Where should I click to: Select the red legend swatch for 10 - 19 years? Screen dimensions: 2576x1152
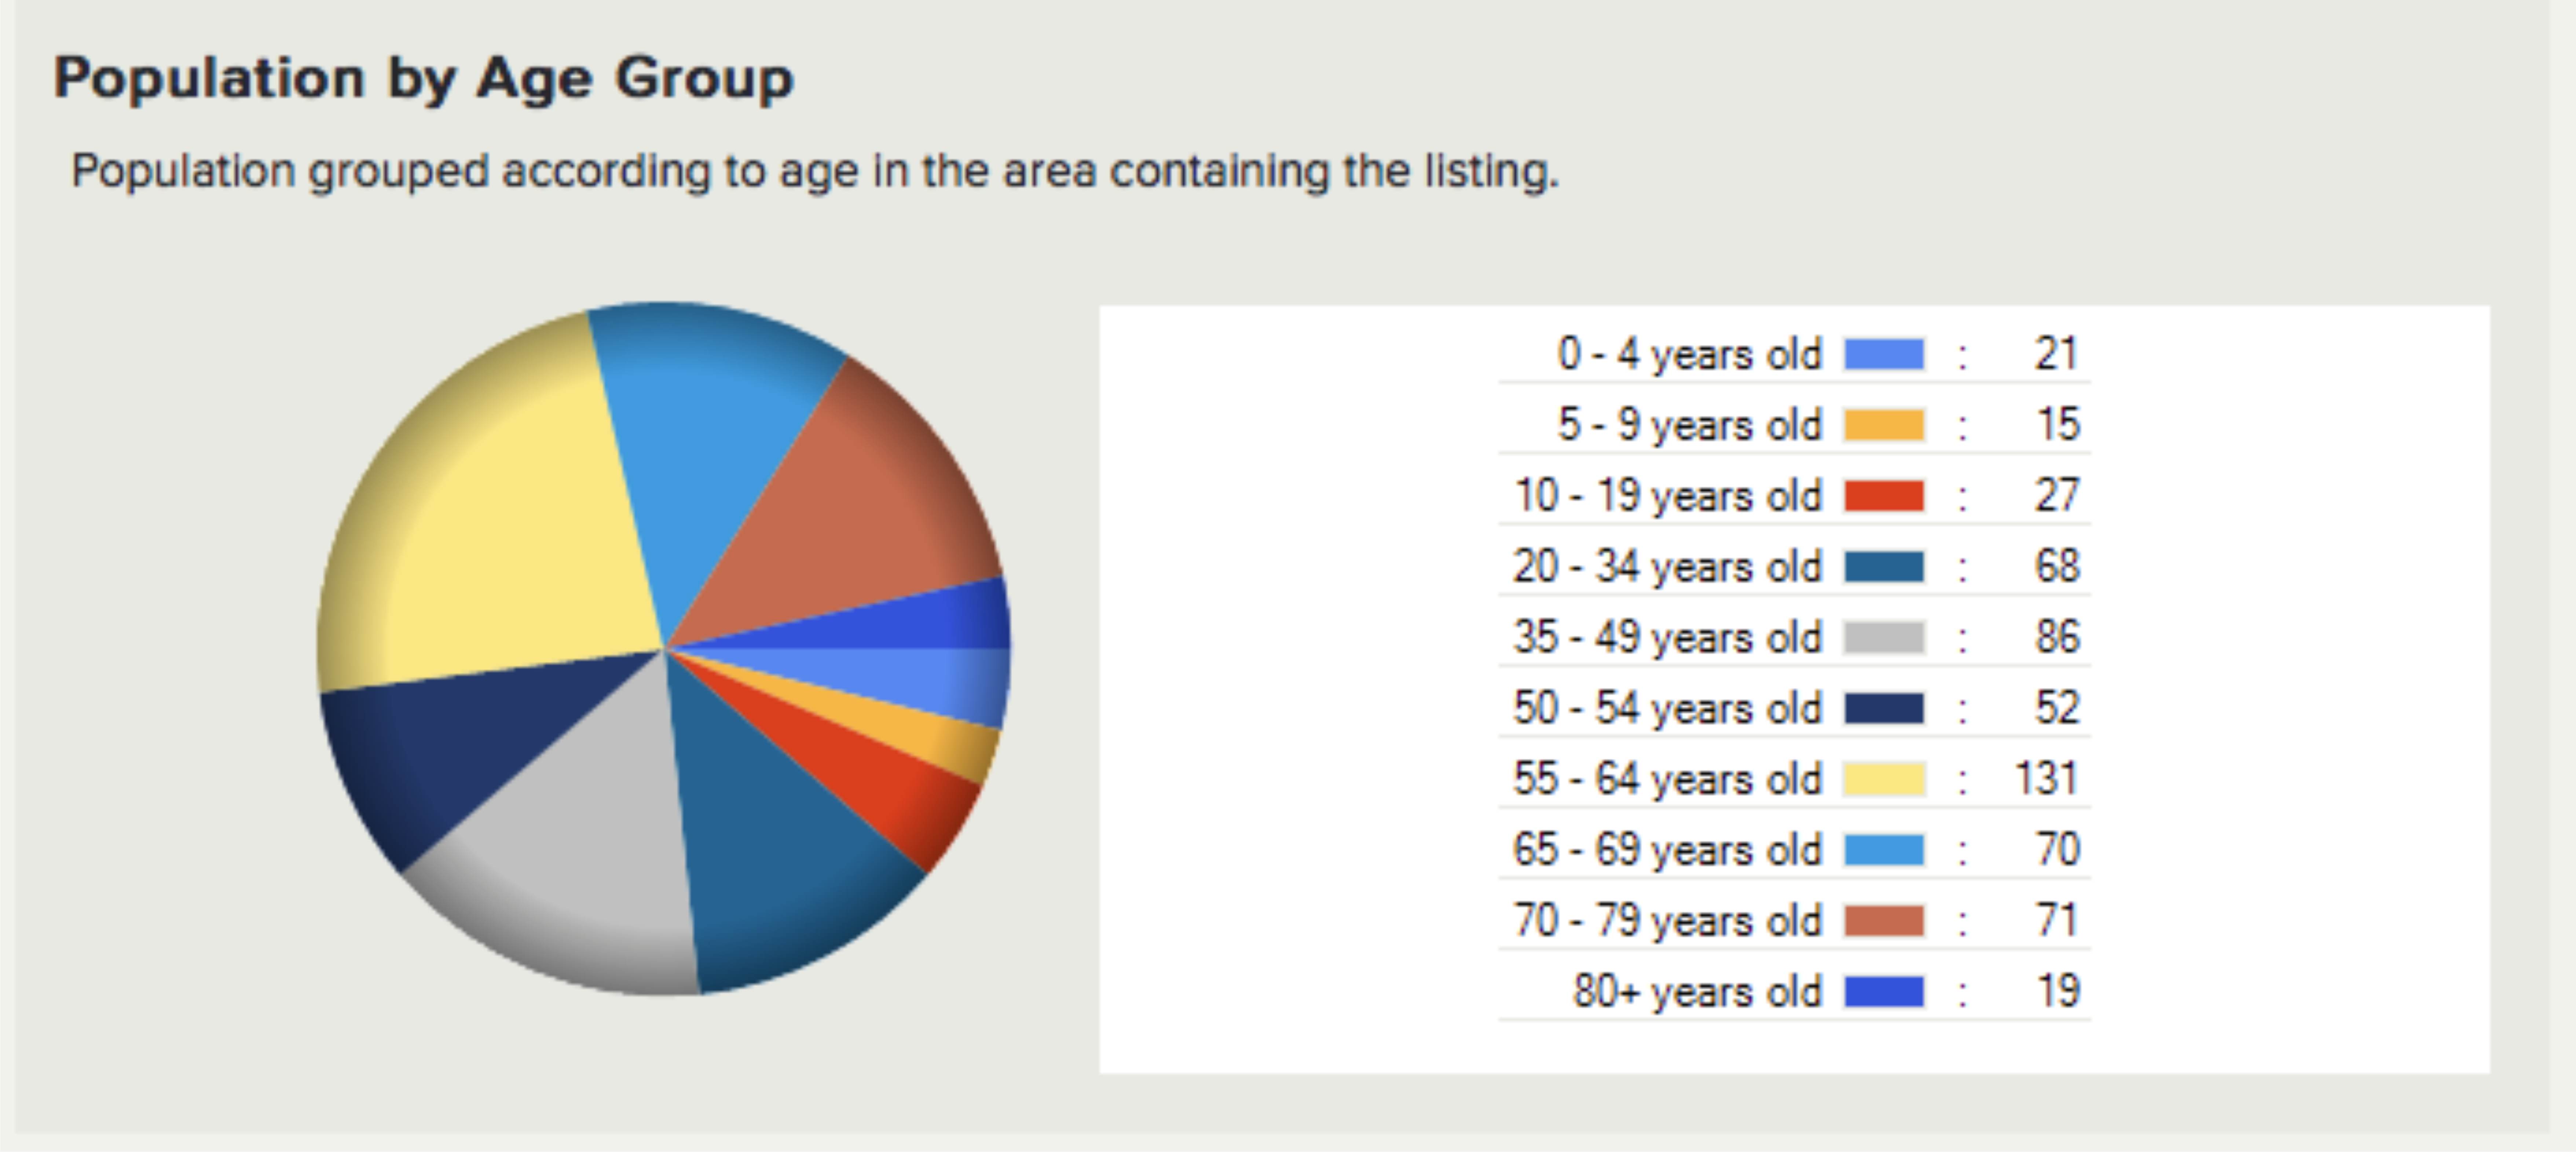click(1884, 496)
